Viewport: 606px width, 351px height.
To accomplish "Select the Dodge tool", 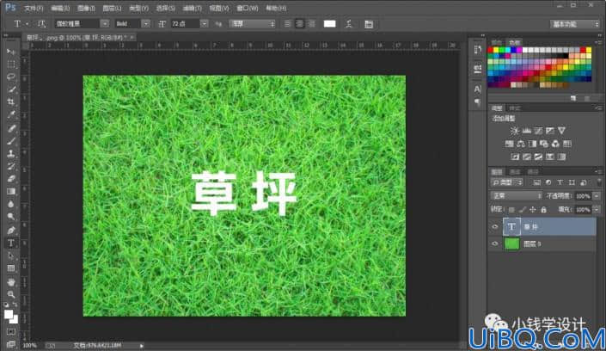I will 11,217.
